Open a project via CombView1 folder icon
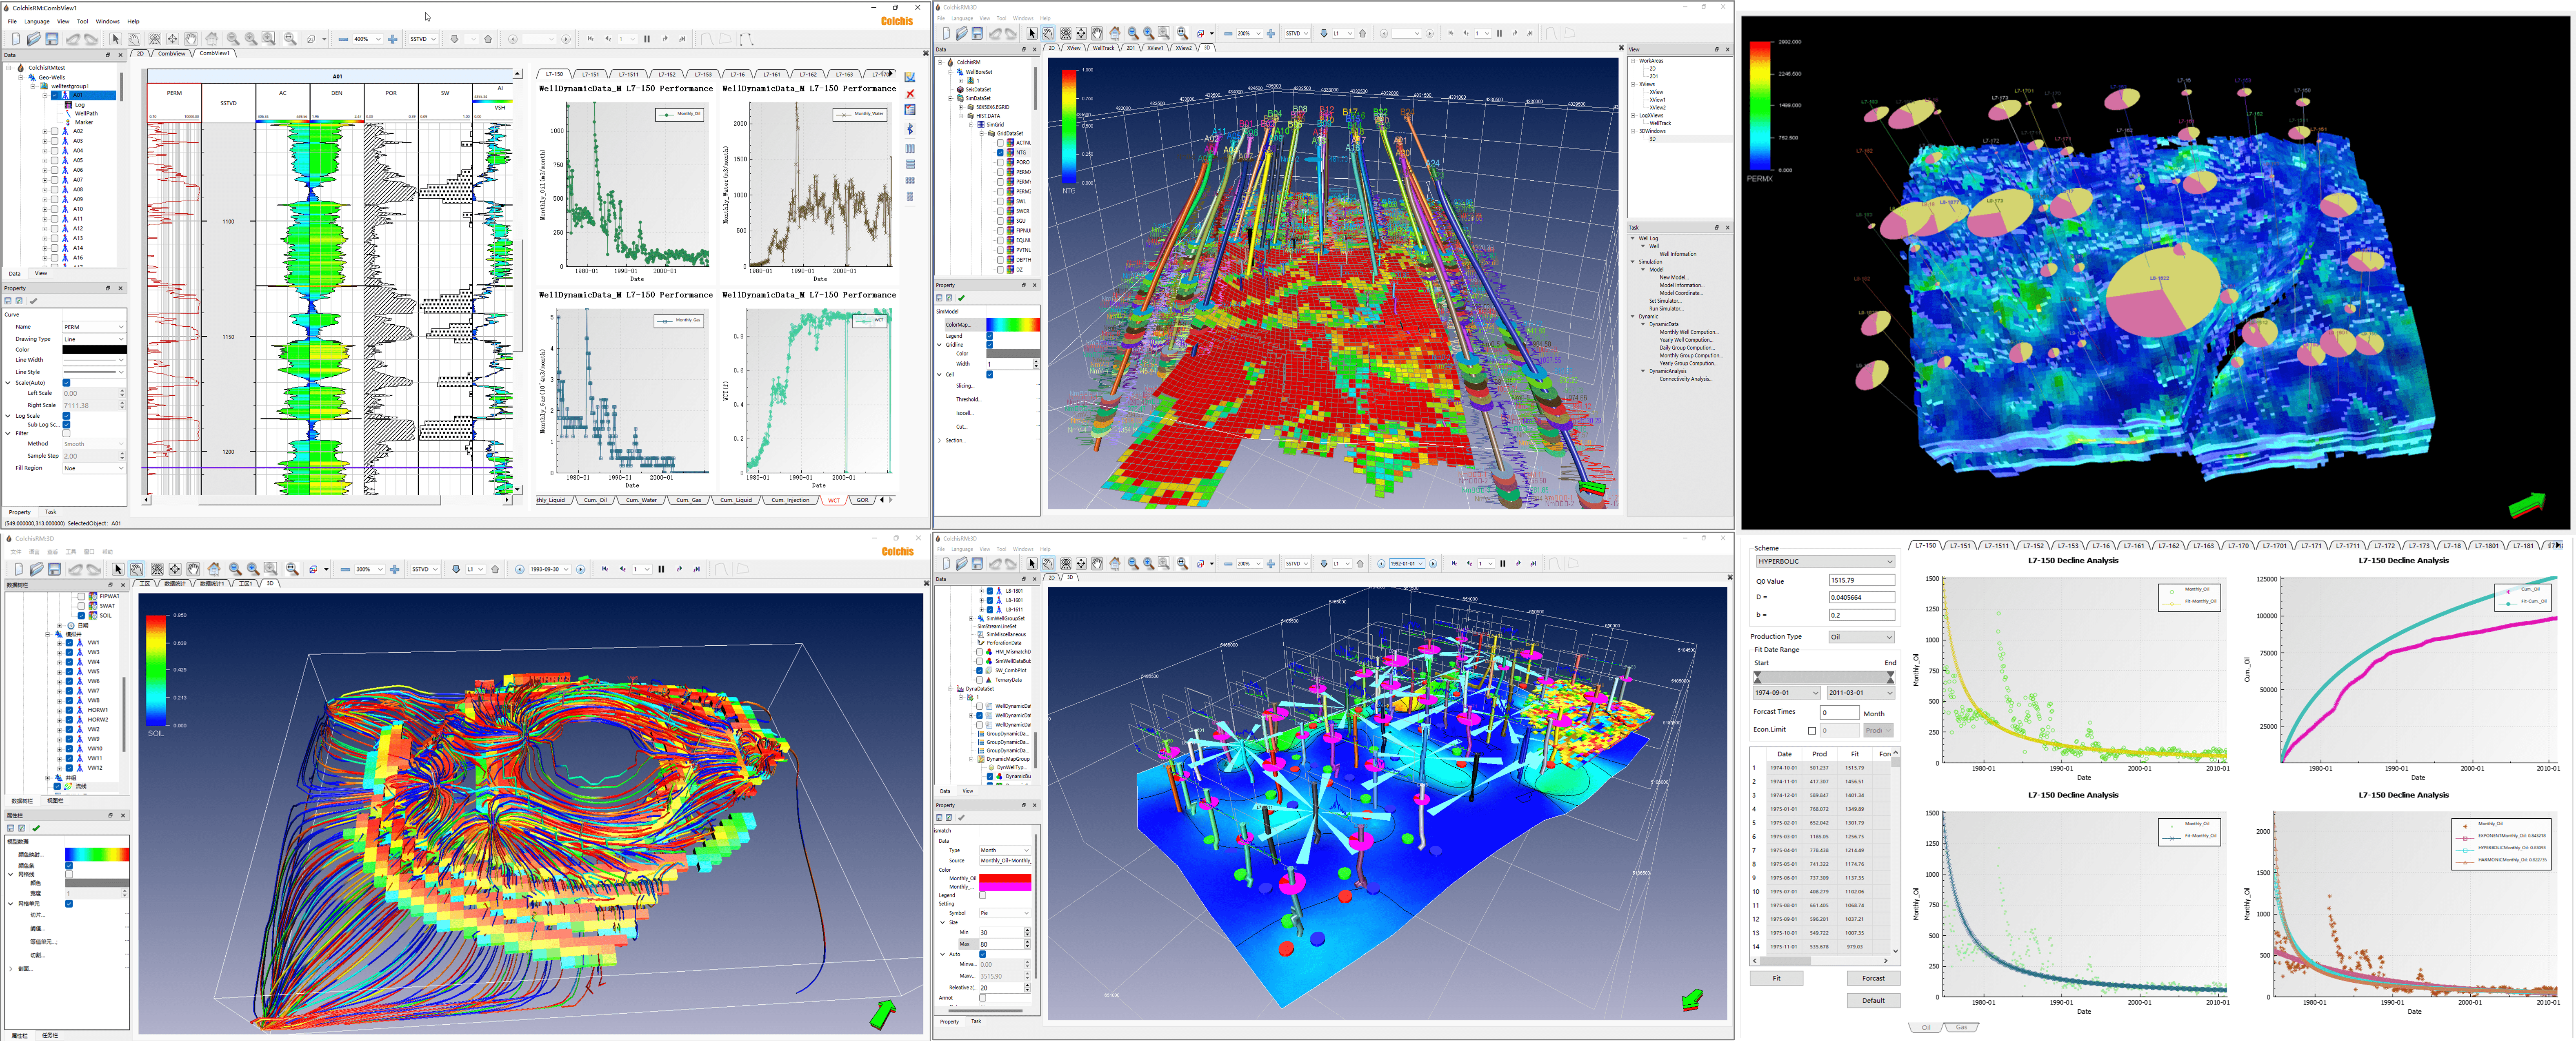 click(34, 39)
